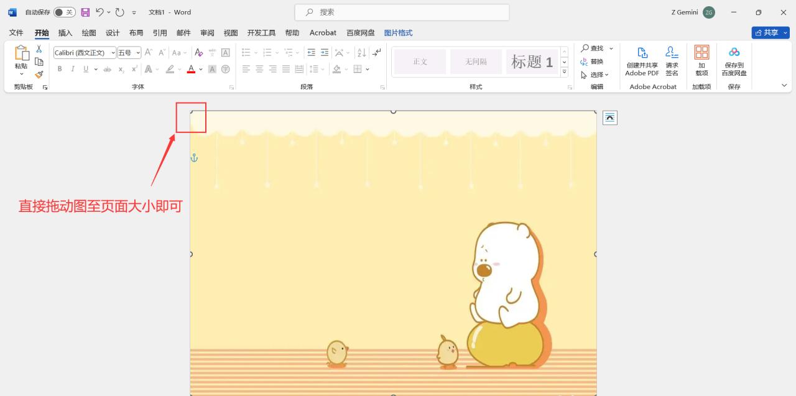Image resolution: width=796 pixels, height=396 pixels.
Task: Switch to the Layout tab
Action: pyautogui.click(x=136, y=33)
